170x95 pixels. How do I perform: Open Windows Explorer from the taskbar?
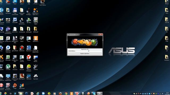(21, 93)
